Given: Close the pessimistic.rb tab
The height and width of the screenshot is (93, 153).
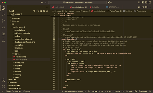Looking at the screenshot, I should [x=86, y=7].
